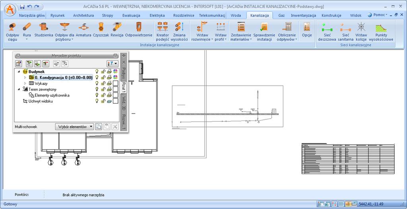Click Wstaw rozwinięcie icon
This screenshot has width=407, height=209.
202,27
